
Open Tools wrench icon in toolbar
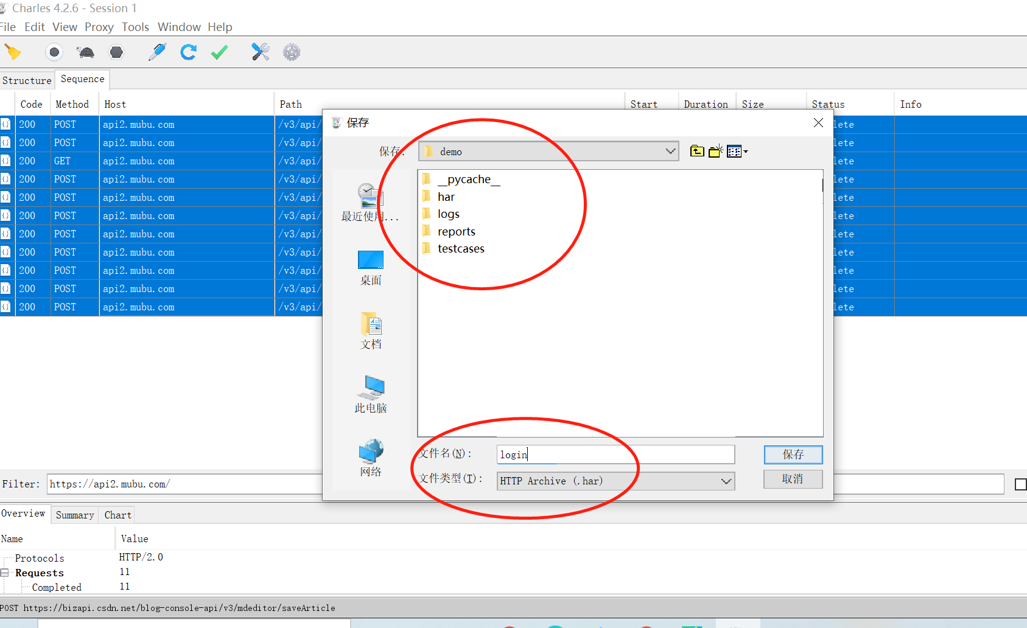(261, 52)
